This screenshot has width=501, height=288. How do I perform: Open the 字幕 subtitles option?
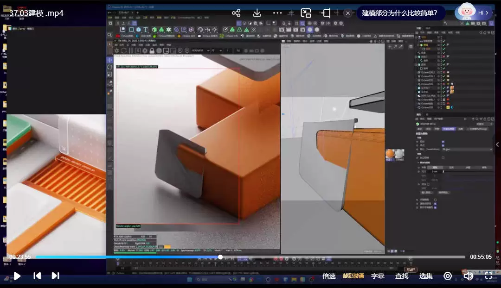(x=378, y=276)
